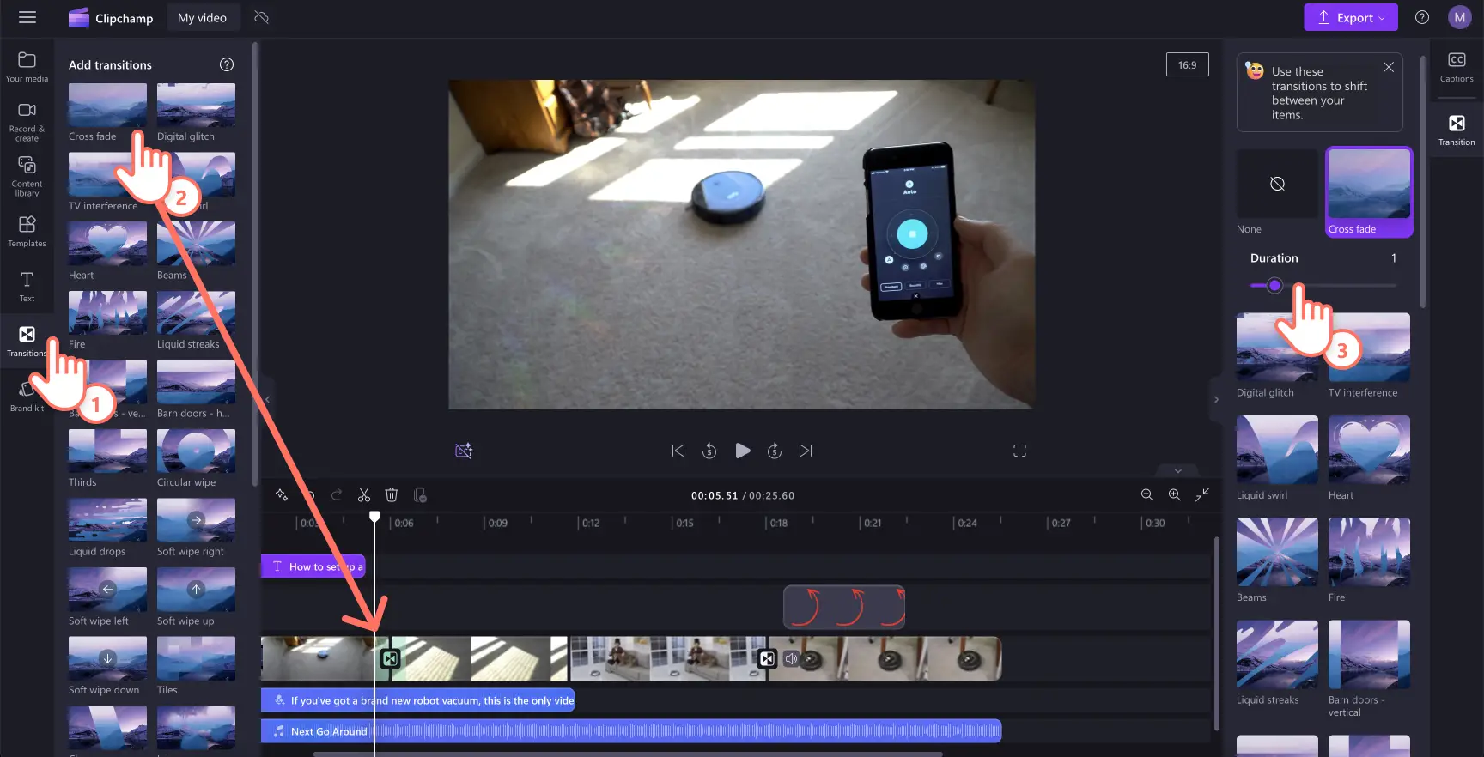Select the Barn doors horizontal transition
The width and height of the screenshot is (1484, 757).
point(196,382)
